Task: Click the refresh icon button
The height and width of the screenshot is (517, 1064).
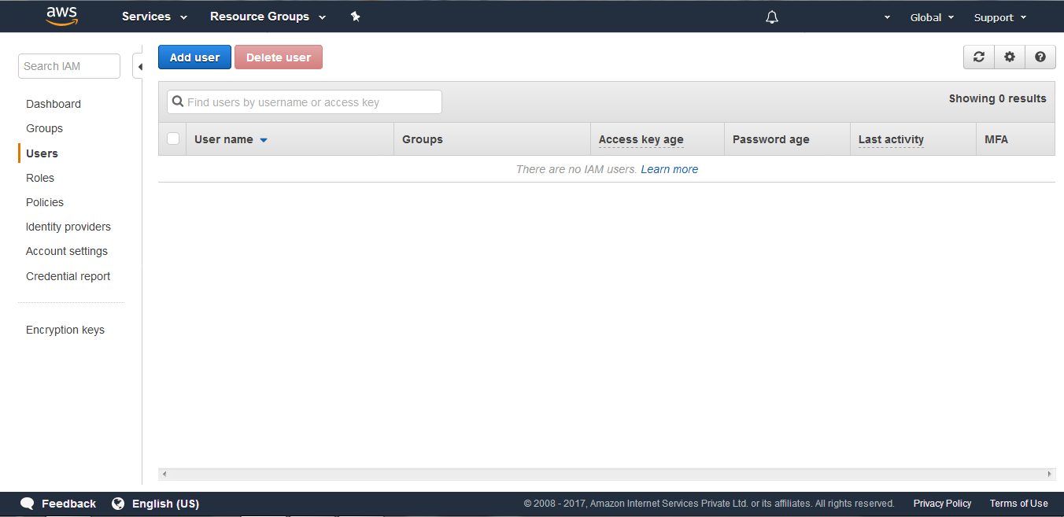Action: 979,57
